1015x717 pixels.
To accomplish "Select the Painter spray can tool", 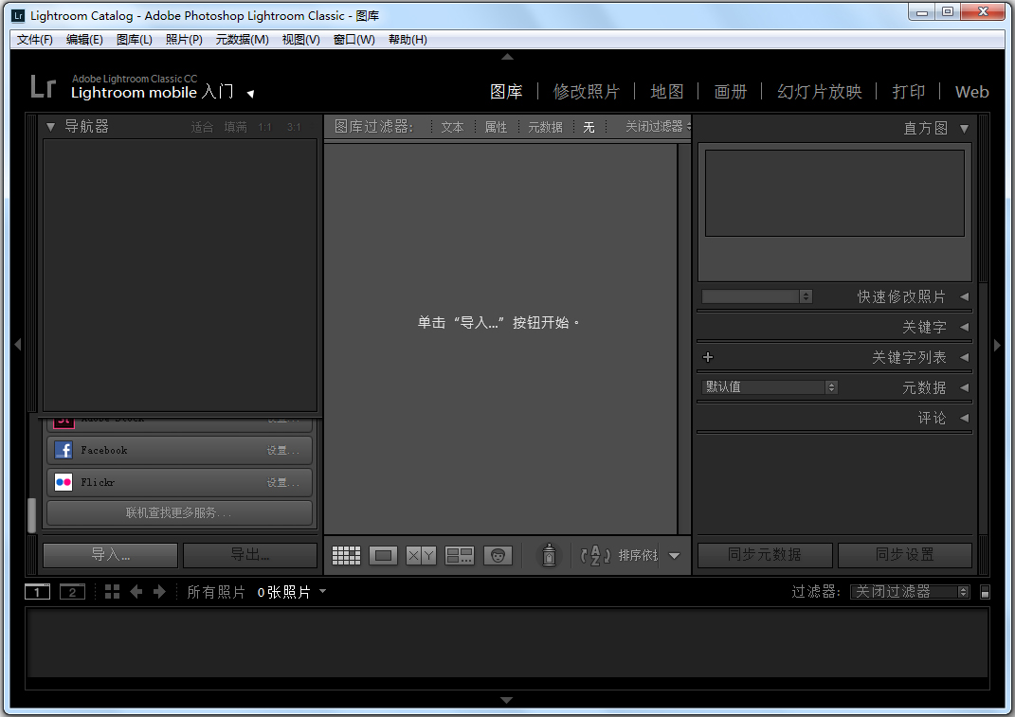I will (549, 555).
